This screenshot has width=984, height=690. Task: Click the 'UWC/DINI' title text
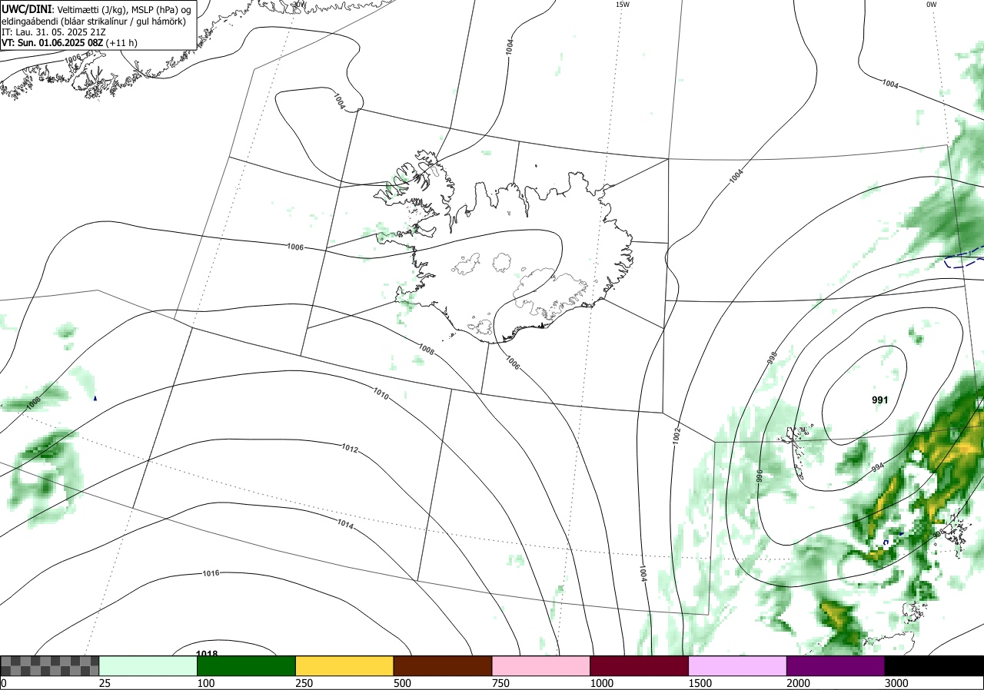pyautogui.click(x=27, y=8)
